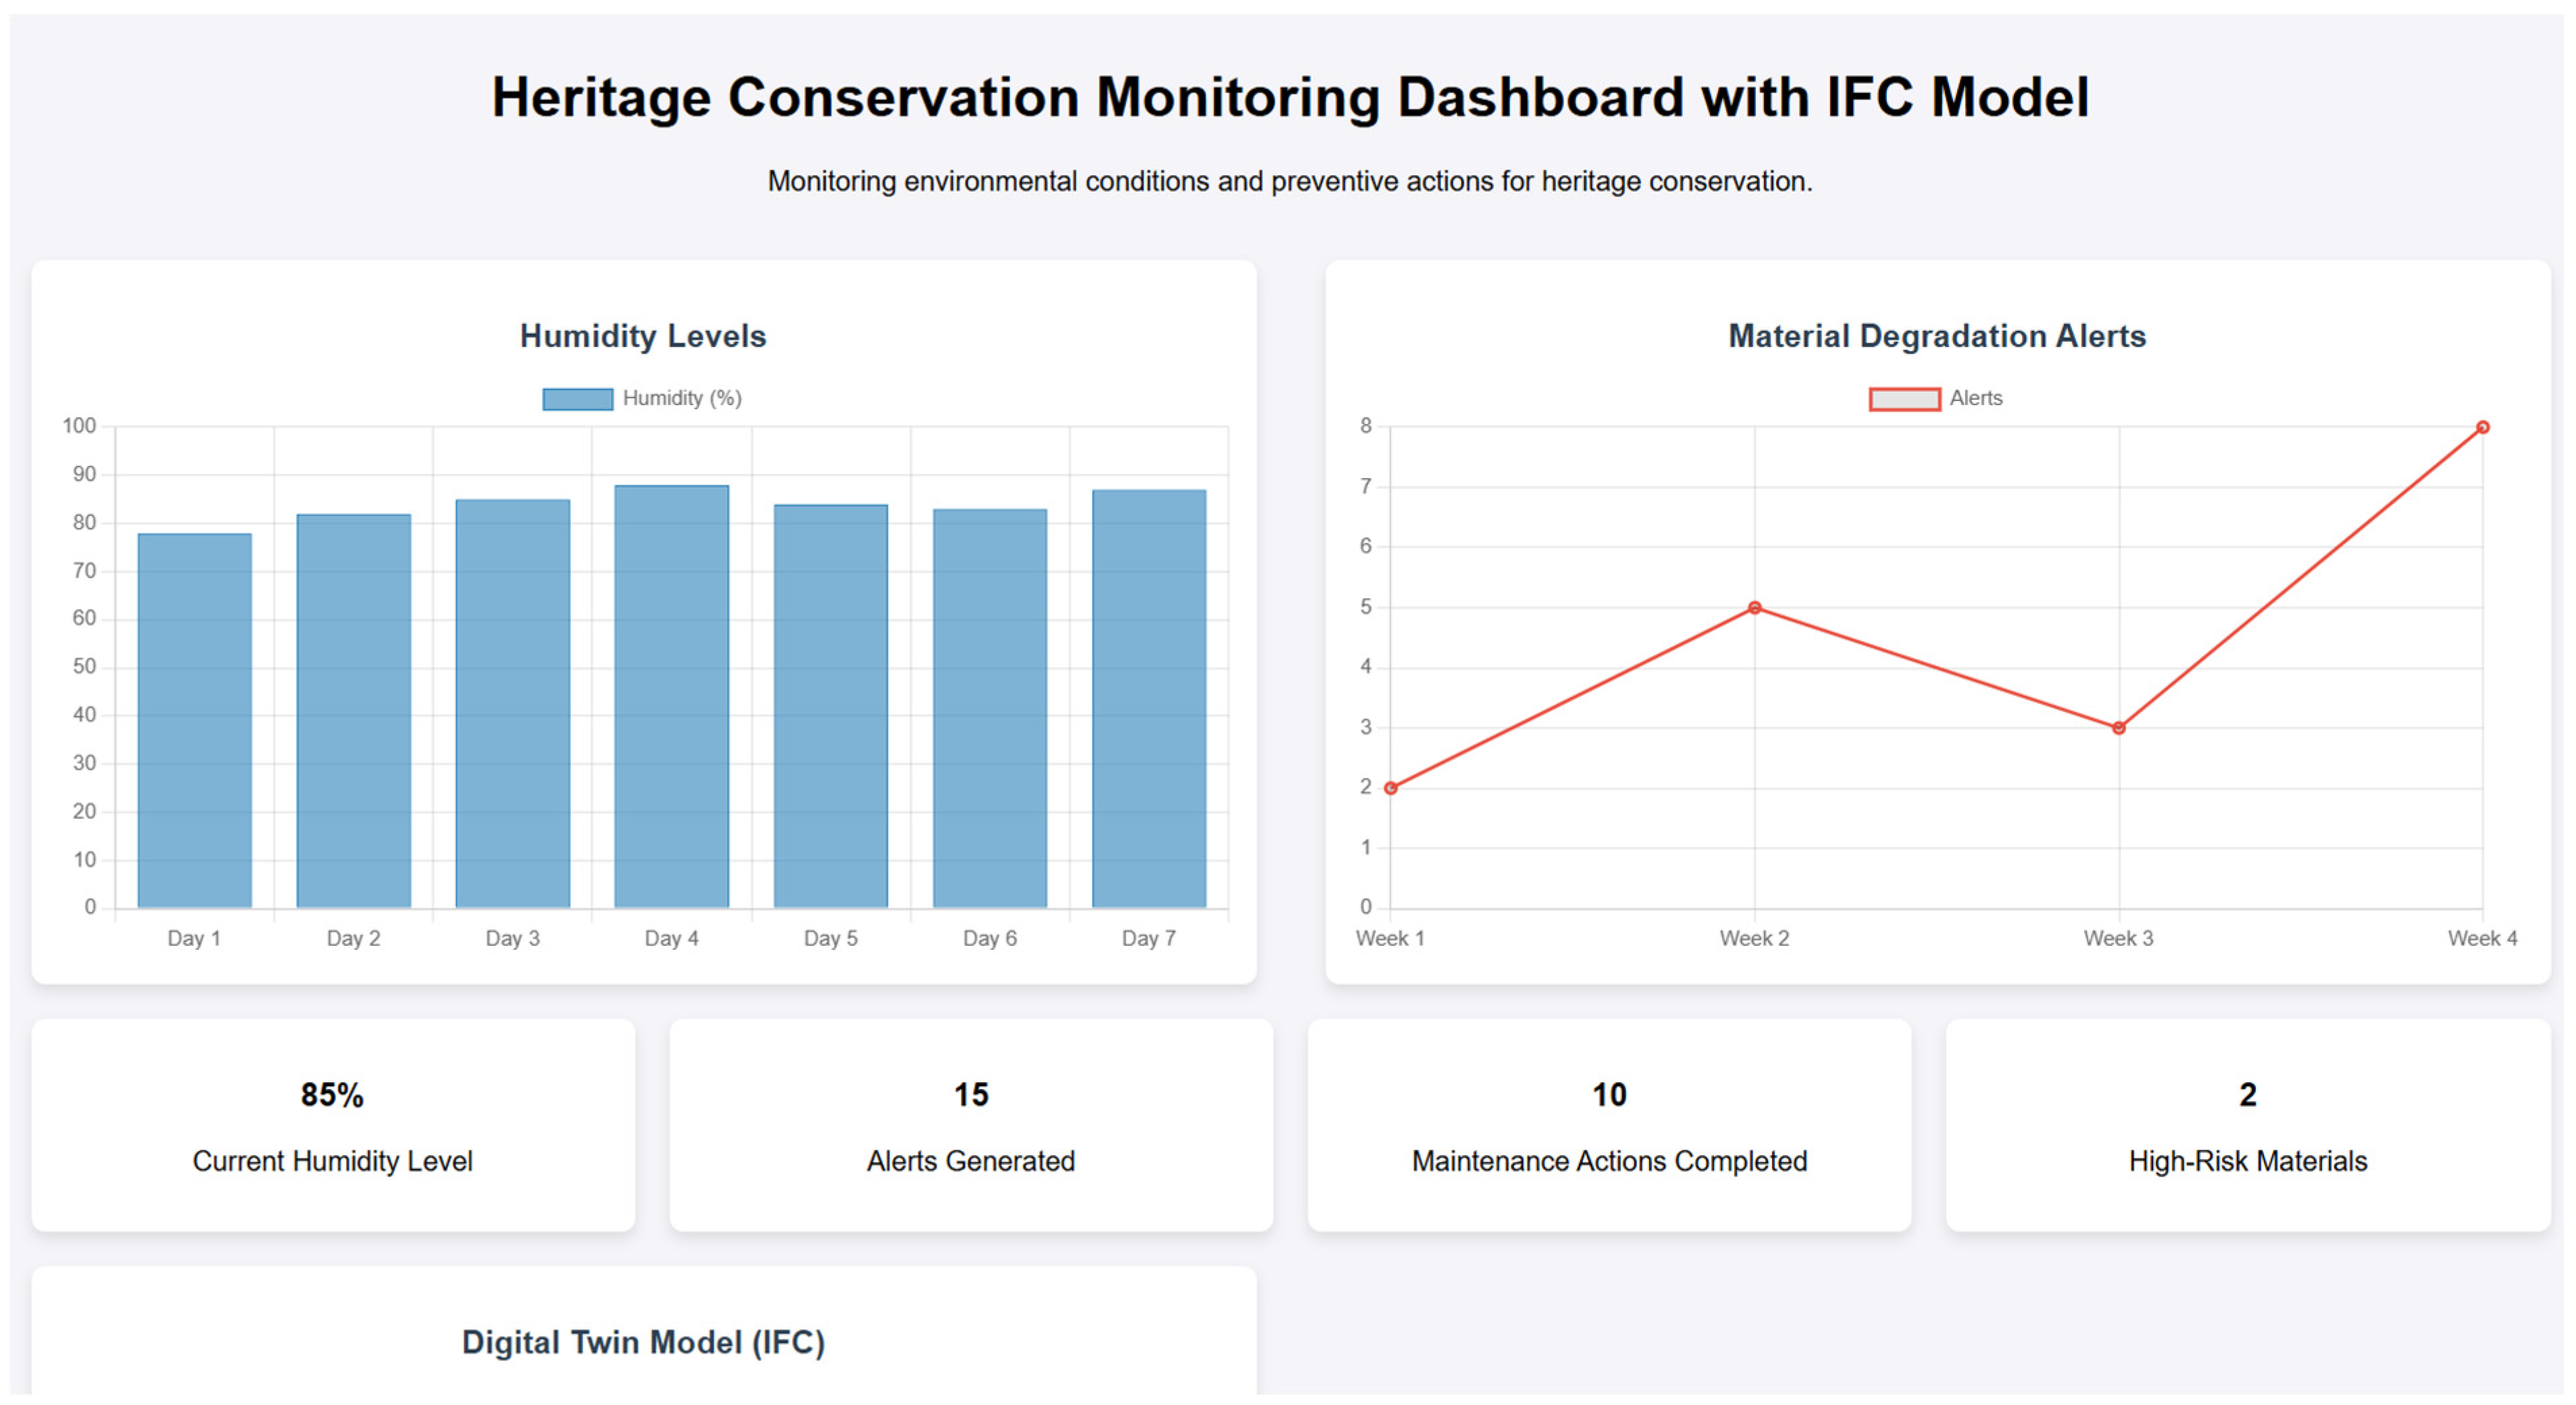Click the Maintenance Actions Completed card
2576x1405 pixels.
point(1609,1125)
